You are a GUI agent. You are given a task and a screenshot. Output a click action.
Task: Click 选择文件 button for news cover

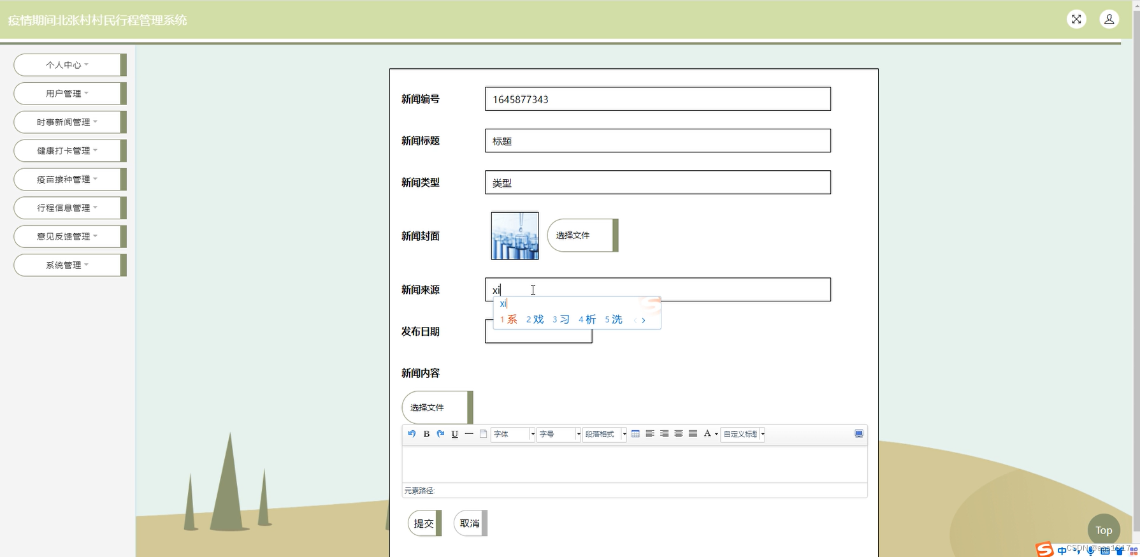coord(582,235)
